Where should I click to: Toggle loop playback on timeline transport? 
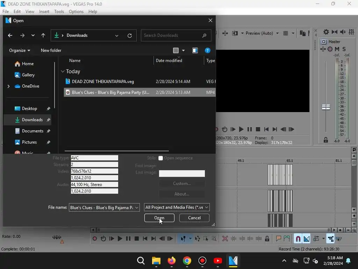(x=103, y=239)
